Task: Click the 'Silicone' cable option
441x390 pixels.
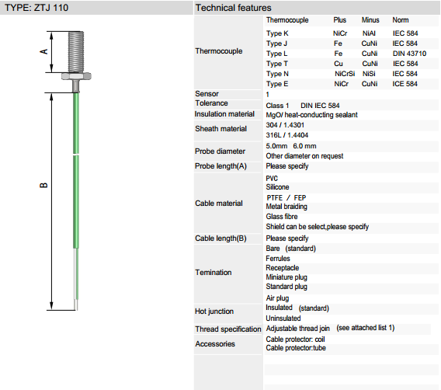Action: coord(278,186)
